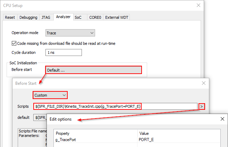The height and width of the screenshot is (147, 228).
Task: Open the Custom dropdown in Before Start
Action: click(50, 95)
